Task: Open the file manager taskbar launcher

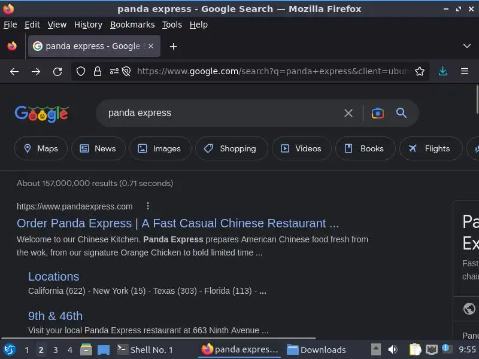Action: pos(86,350)
